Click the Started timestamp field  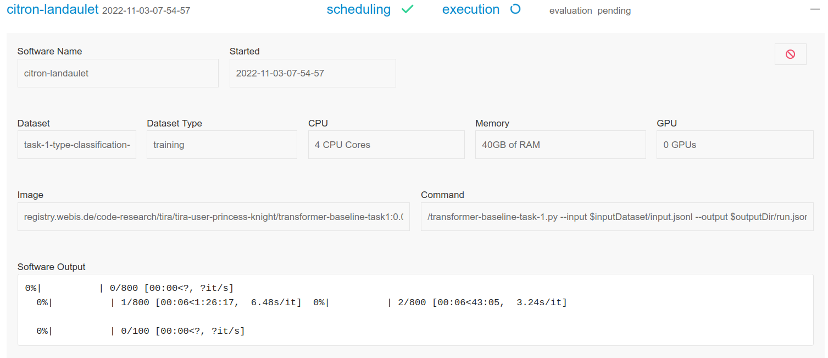[313, 73]
